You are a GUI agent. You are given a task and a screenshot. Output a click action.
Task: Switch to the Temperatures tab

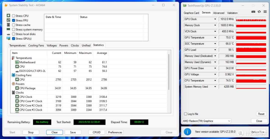[17, 45]
